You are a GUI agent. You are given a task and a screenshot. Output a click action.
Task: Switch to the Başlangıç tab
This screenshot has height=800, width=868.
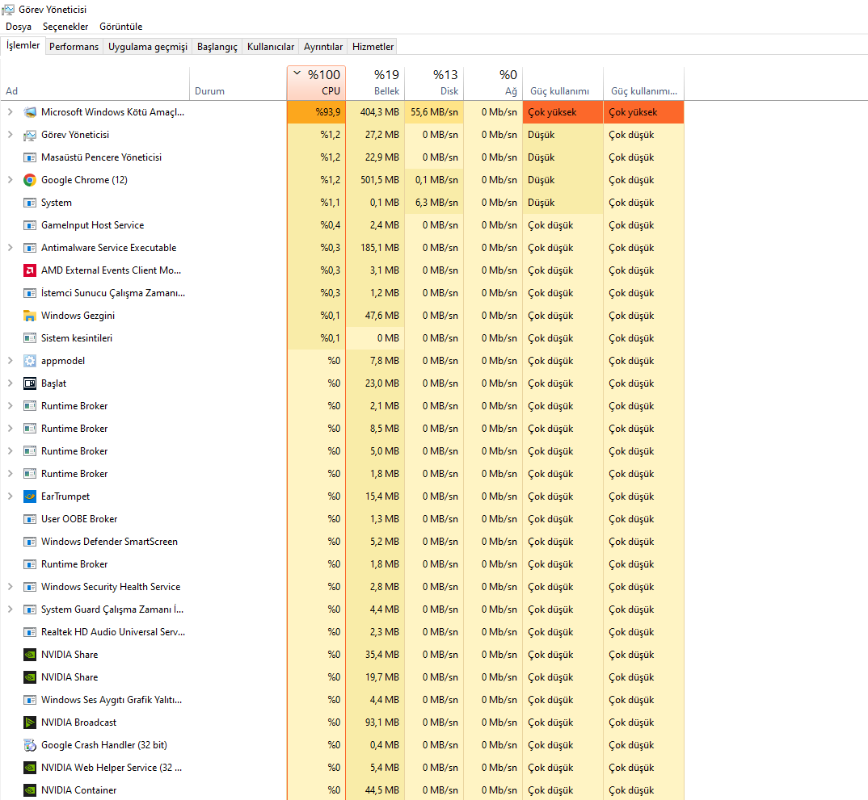[x=217, y=47]
